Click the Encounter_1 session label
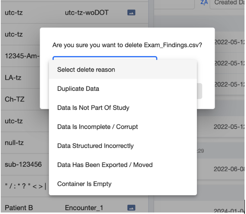Viewport: 246px width, 214px height. pos(84,208)
